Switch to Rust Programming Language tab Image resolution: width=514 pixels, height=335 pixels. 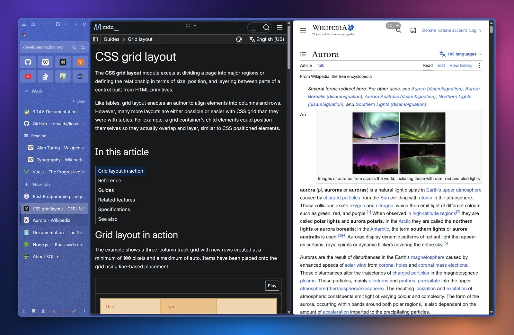[x=55, y=196]
